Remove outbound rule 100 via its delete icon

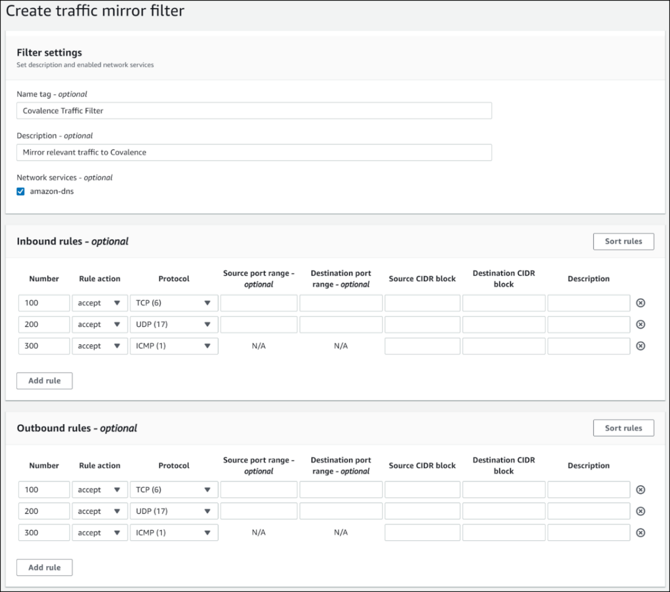[641, 489]
